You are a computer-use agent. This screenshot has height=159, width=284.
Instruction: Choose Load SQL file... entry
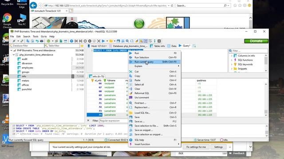(x=154, y=113)
